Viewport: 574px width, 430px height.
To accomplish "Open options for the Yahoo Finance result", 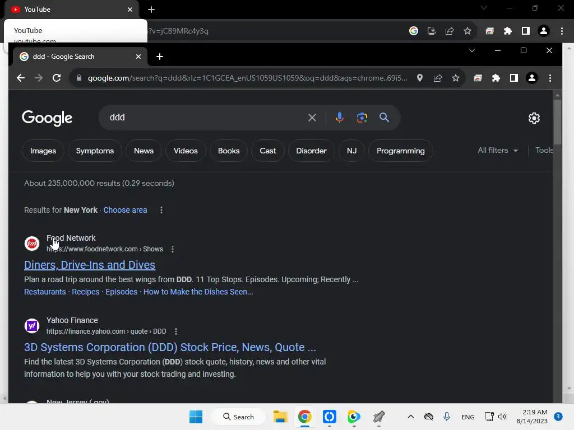I will click(175, 331).
